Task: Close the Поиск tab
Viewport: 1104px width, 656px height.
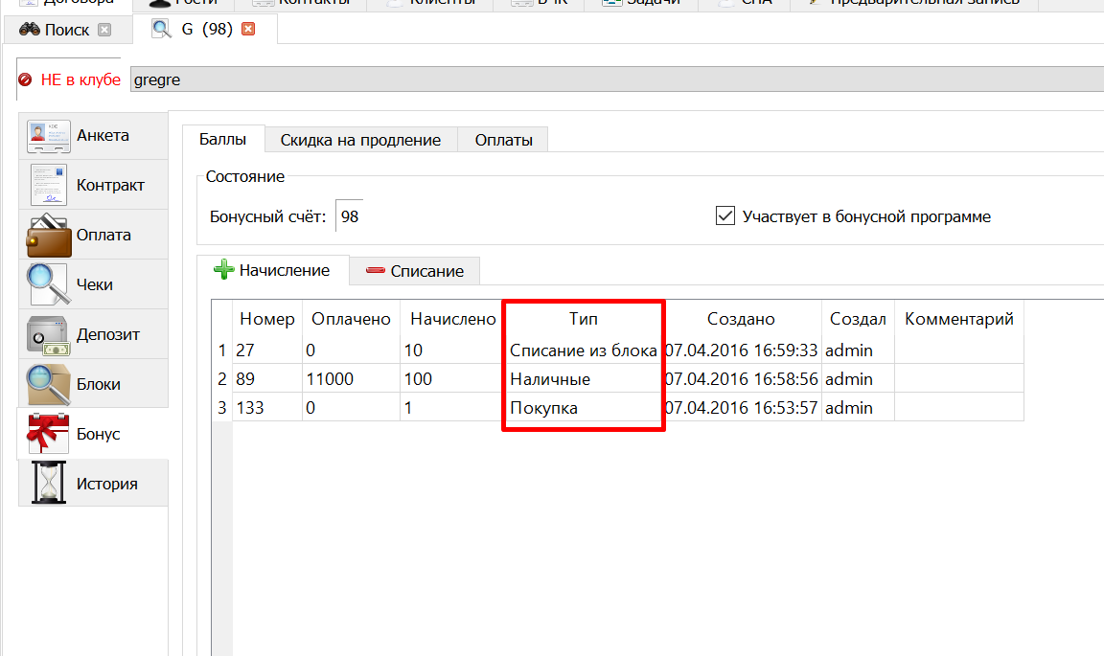Action: point(104,30)
